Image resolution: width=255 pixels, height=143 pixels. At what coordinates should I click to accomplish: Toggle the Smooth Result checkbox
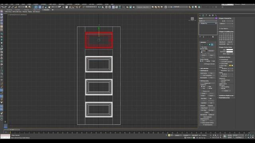[x=220, y=60]
